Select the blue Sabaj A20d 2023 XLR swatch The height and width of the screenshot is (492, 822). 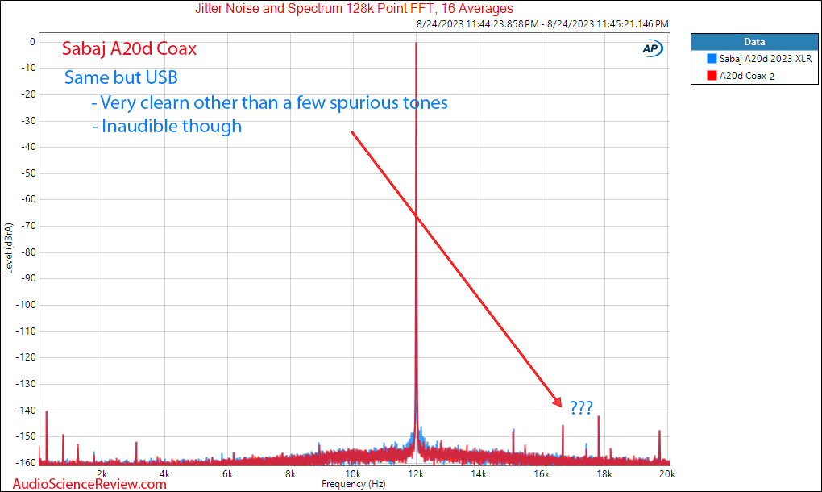click(x=712, y=59)
